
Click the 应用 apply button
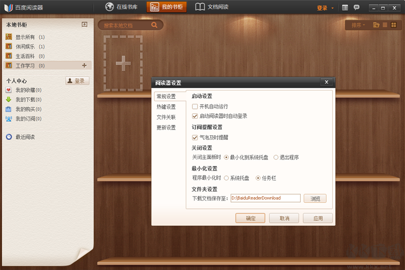tap(318, 218)
